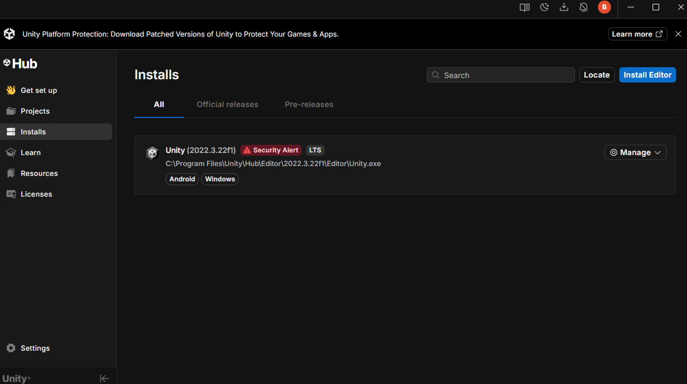The width and height of the screenshot is (687, 384).
Task: Minimize the Unity Hub window
Action: coord(631,7)
